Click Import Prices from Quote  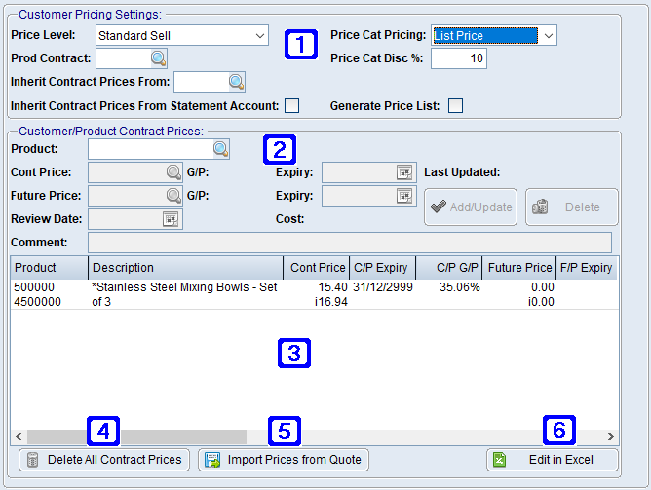coord(284,460)
